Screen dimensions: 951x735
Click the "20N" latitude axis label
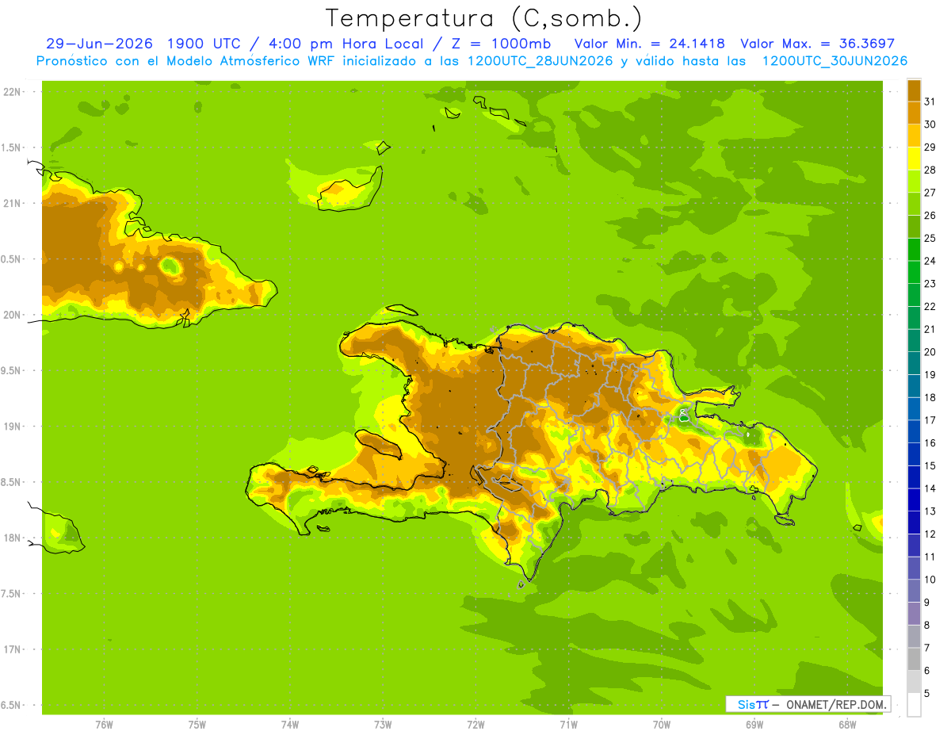(13, 315)
